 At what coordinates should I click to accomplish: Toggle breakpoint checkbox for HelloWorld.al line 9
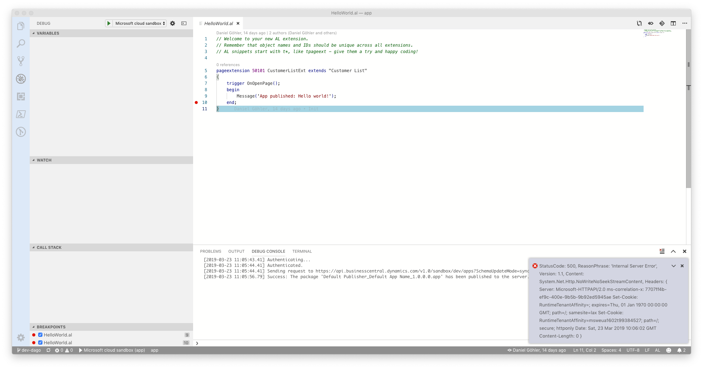pyautogui.click(x=40, y=335)
